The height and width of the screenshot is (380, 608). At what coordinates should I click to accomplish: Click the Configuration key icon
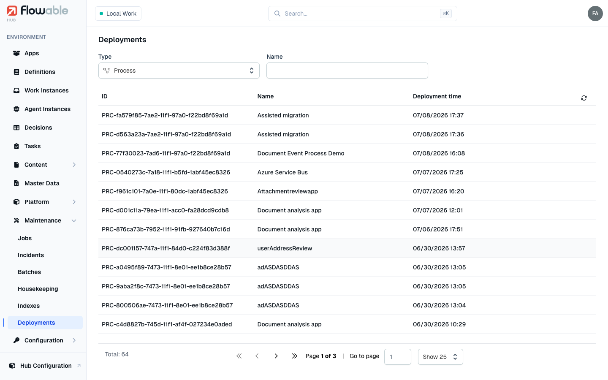(x=16, y=340)
